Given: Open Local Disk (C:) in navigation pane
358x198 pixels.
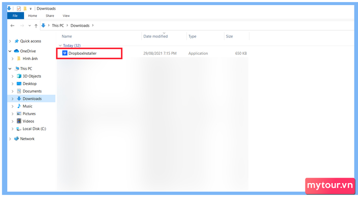Looking at the screenshot, I should point(34,129).
